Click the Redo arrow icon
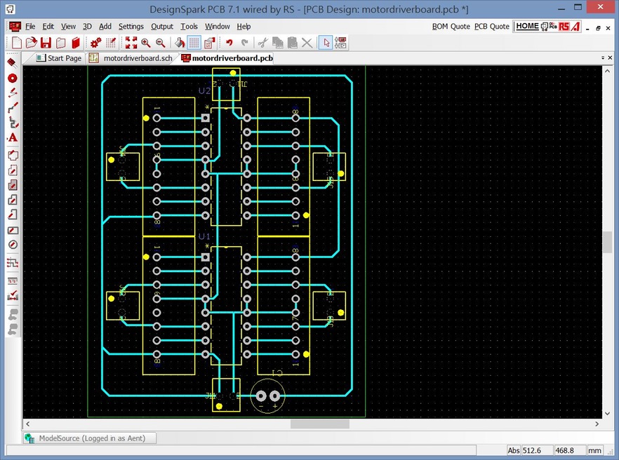Viewport: 619px width, 460px height. [245, 43]
